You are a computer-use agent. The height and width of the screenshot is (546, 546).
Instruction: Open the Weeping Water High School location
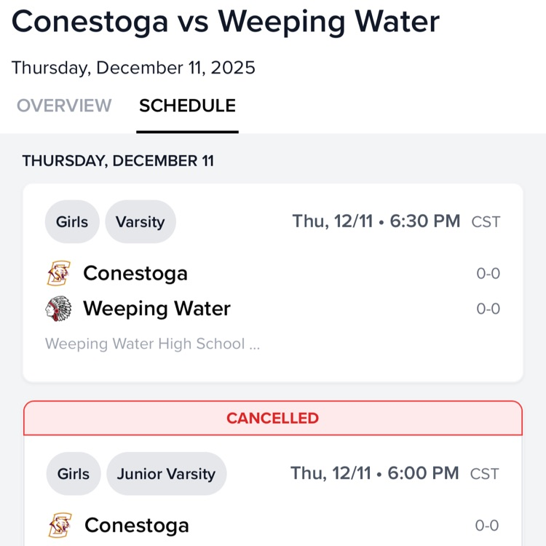[152, 344]
